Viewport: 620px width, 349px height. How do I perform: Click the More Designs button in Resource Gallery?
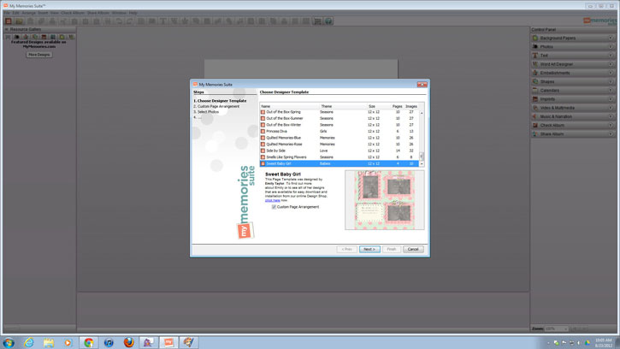[x=38, y=55]
